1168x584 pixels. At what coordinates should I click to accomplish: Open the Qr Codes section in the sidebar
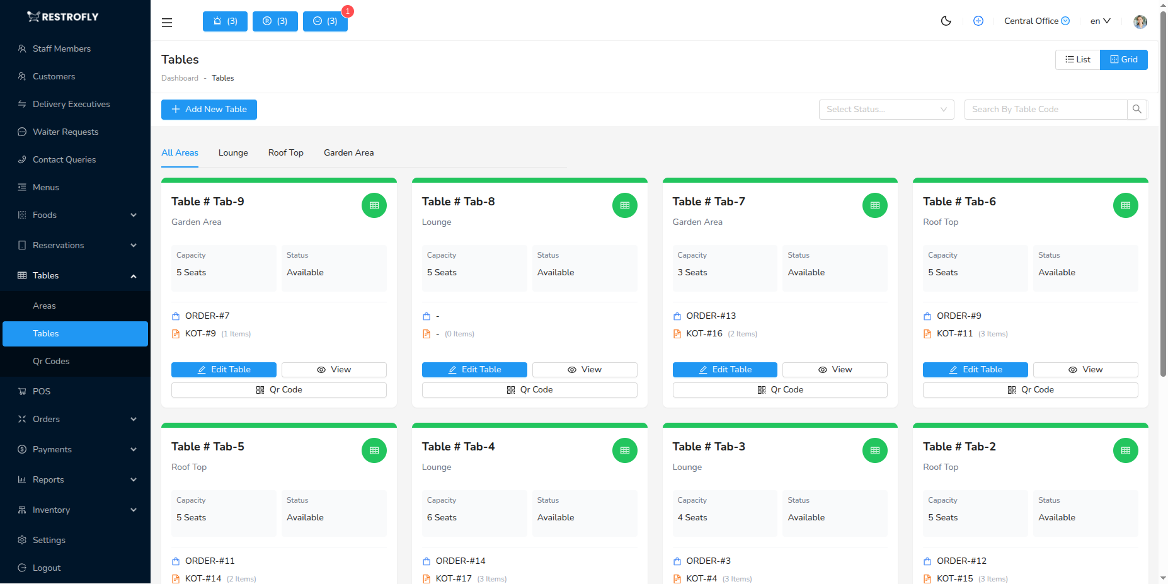tap(51, 361)
